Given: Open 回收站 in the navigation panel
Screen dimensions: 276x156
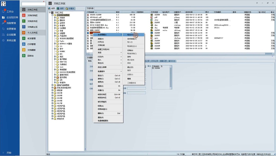Looking at the screenshot, I should [x=33, y=56].
